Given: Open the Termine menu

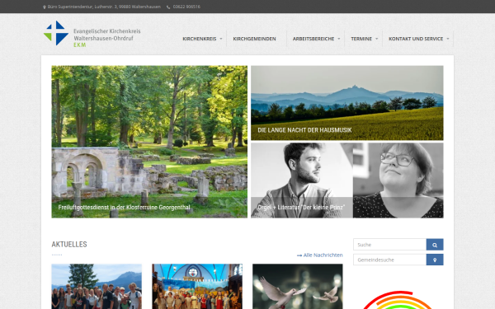Looking at the screenshot, I should click(x=361, y=39).
